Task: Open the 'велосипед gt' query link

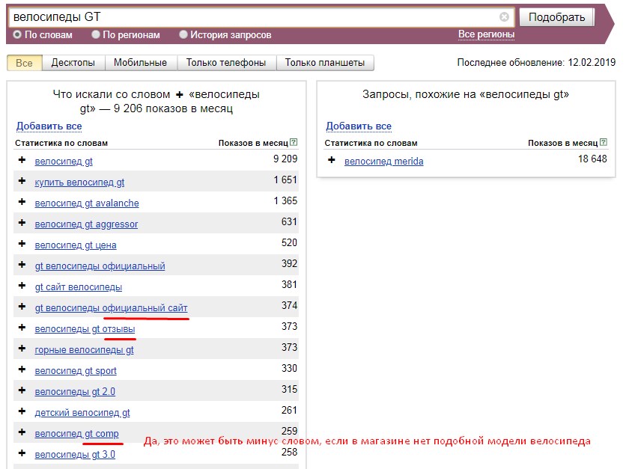Action: pos(64,162)
